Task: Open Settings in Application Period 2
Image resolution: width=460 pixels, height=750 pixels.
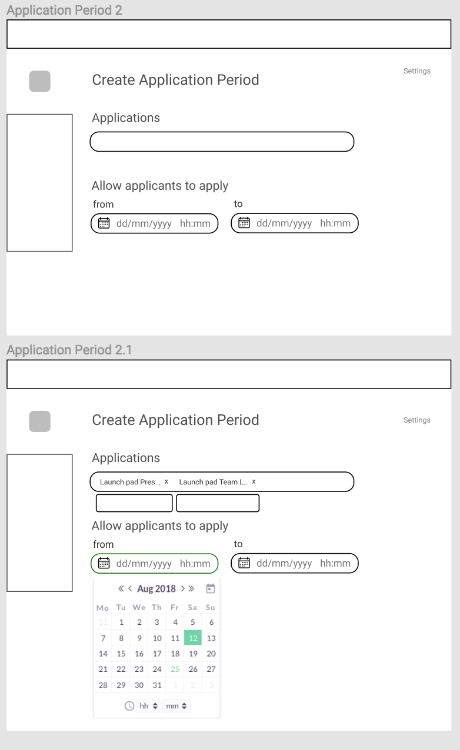Action: click(416, 71)
